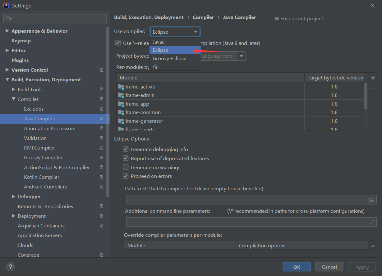Viewport: 382px width, 276px height.
Task: Click the project-level icon beside Deployment
Action: coord(101,216)
